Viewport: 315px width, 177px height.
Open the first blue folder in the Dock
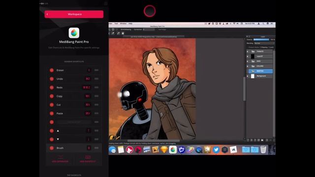(x=246, y=149)
